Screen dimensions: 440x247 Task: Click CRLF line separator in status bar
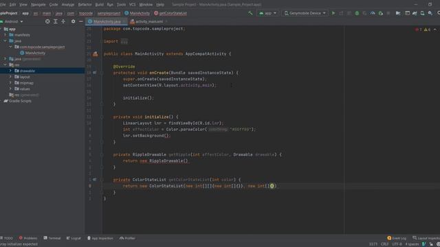(x=385, y=244)
